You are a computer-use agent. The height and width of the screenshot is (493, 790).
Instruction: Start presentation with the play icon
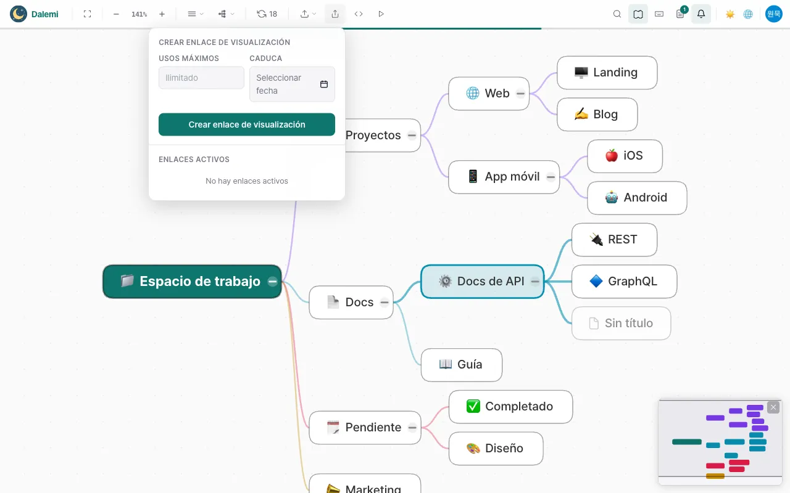[x=381, y=14]
